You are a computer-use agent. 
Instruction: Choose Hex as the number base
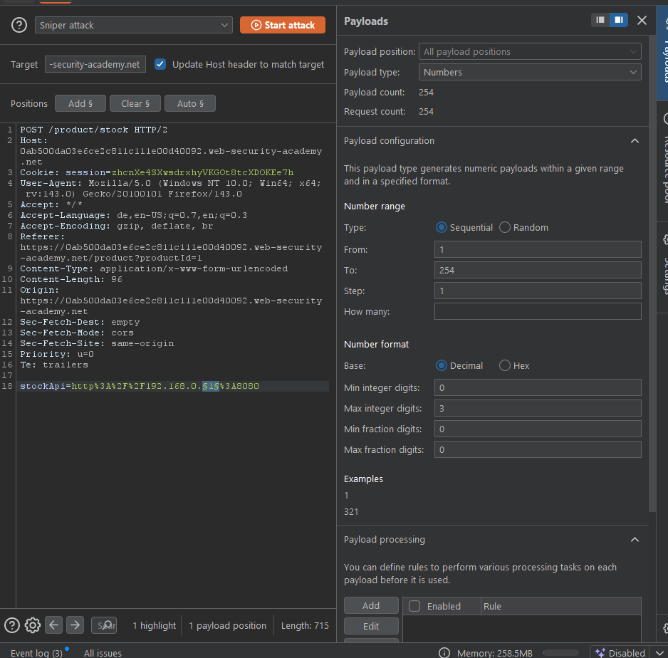pyautogui.click(x=505, y=365)
